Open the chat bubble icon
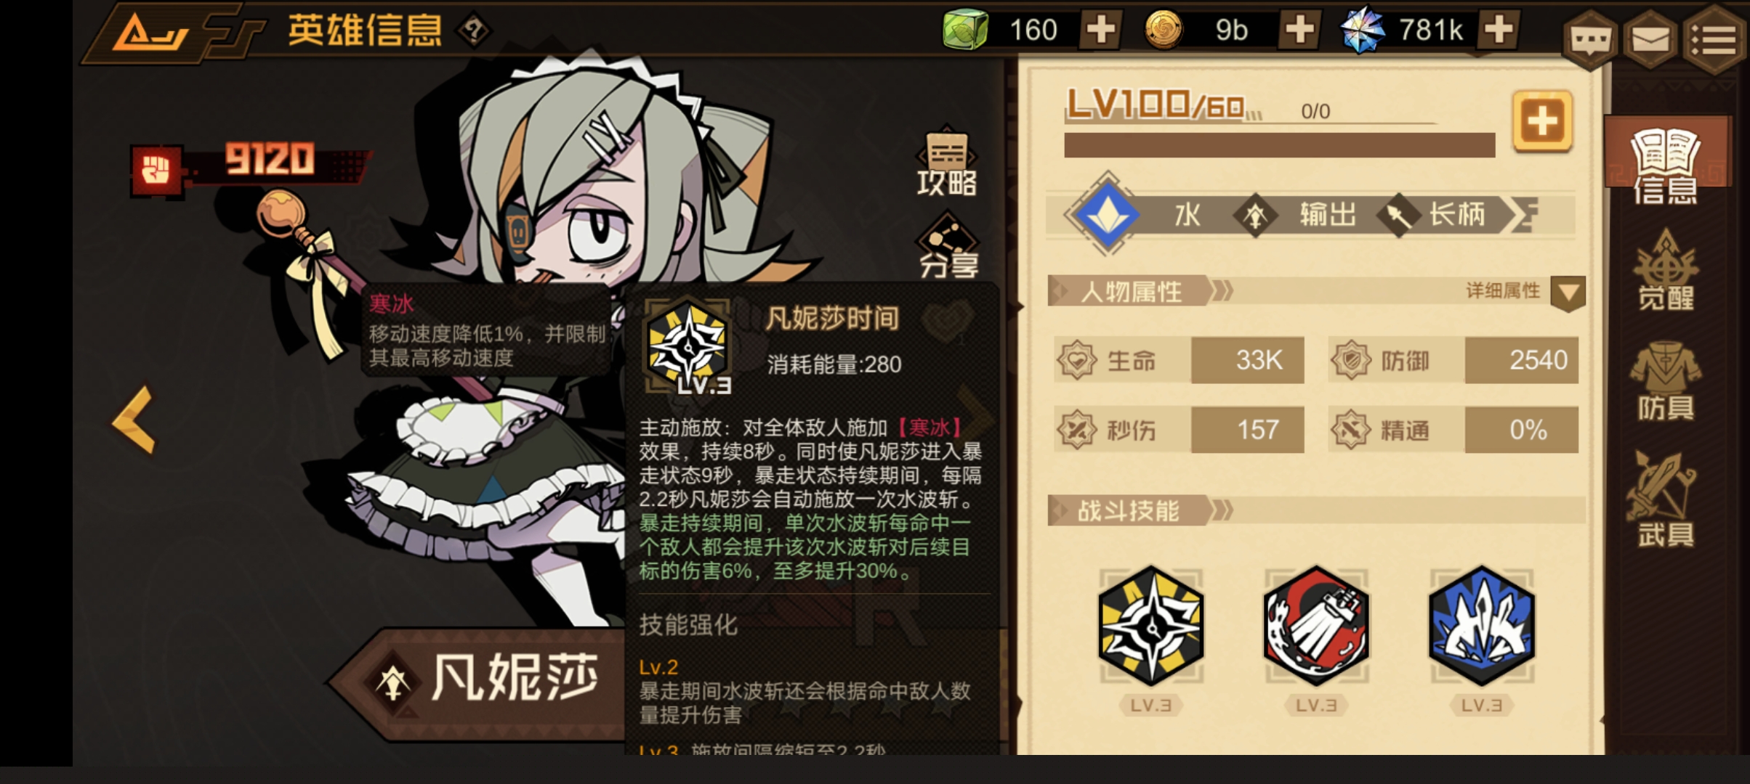The height and width of the screenshot is (784, 1750). coord(1590,39)
